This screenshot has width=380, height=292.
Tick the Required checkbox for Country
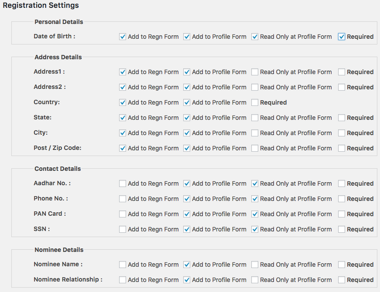point(254,102)
